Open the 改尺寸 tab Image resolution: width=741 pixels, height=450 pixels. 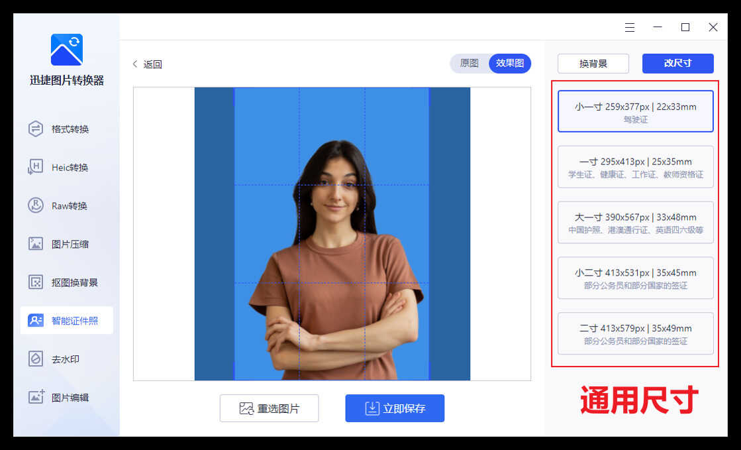(x=677, y=64)
